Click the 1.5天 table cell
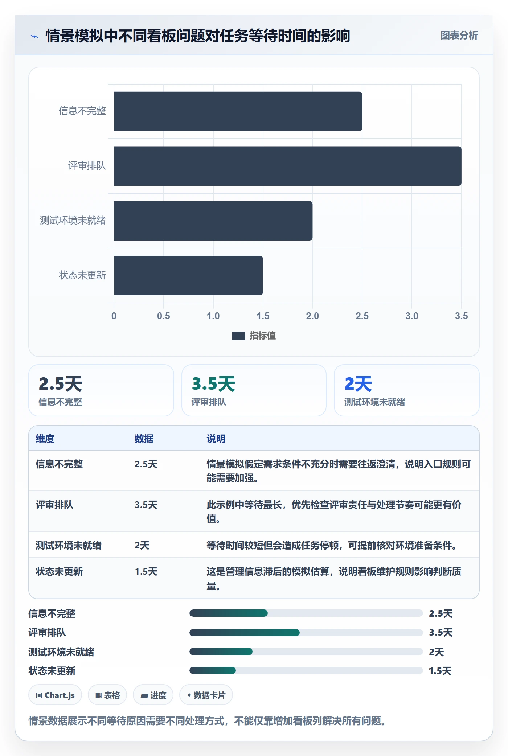Image resolution: width=508 pixels, height=756 pixels. pos(146,572)
